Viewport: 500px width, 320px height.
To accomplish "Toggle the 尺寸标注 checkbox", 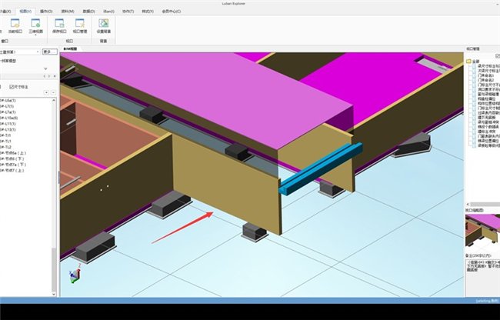I will pyautogui.click(x=12, y=86).
